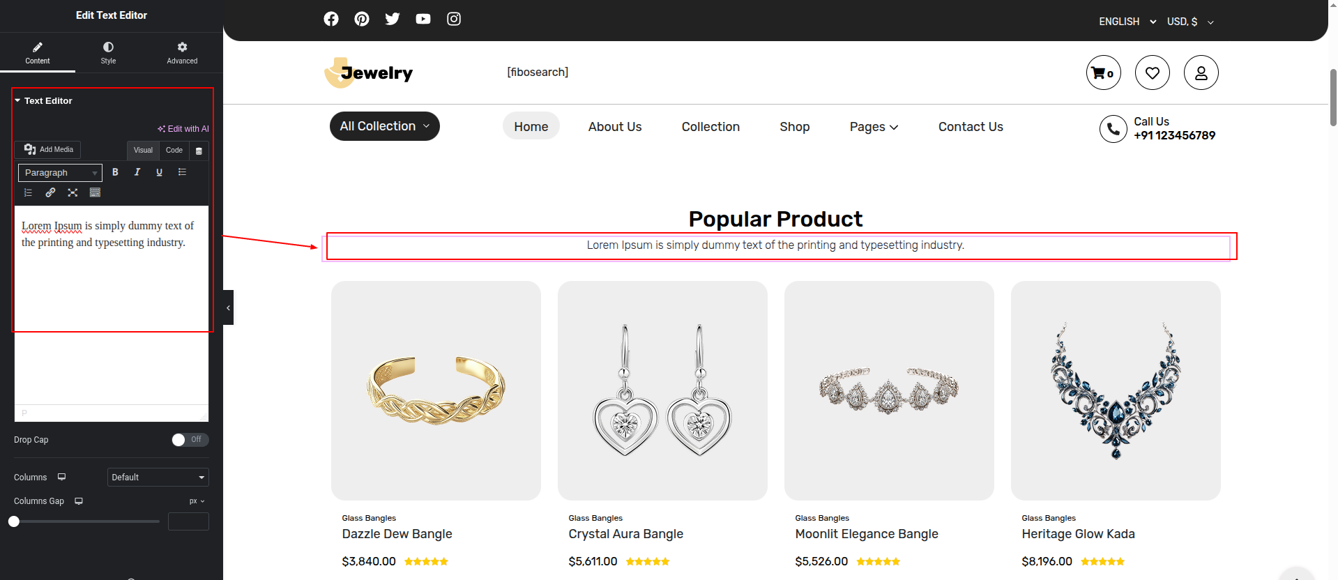Screen dimensions: 1338x580
Task: Enter distraction-free fullscreen editing mode
Action: point(73,192)
